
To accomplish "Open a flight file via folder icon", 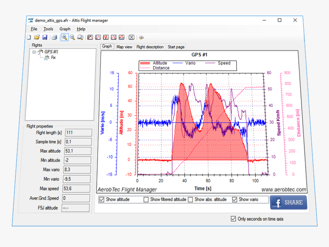I will (37, 37).
